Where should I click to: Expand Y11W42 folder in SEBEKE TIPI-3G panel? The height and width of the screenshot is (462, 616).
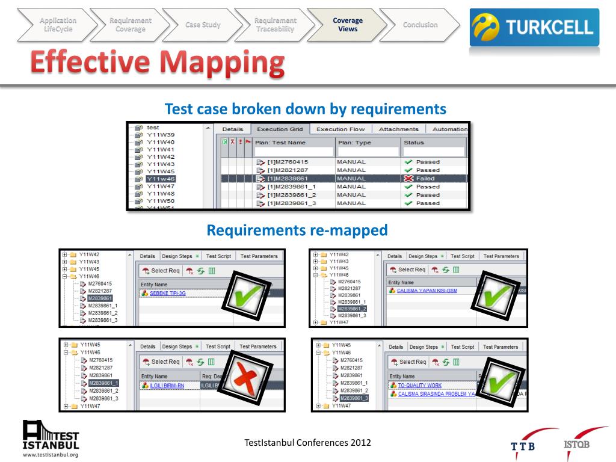65,254
